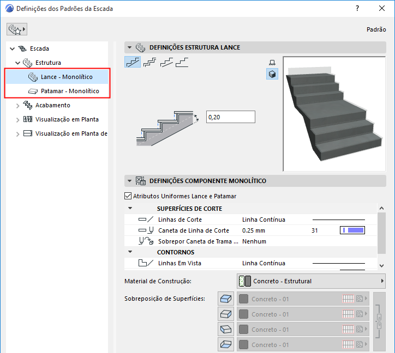Viewport: 395px width, 353px height.
Task: Click the help question mark button
Action: 357,8
